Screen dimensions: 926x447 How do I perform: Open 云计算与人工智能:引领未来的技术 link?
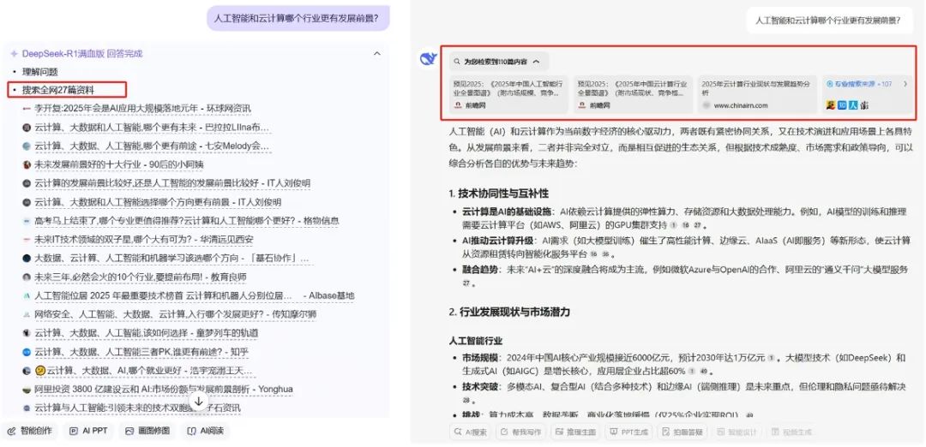click(137, 408)
